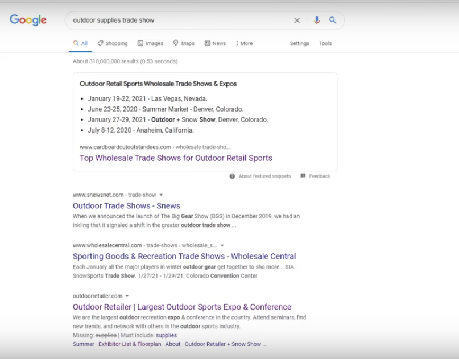Viewport: 459px width, 359px height.
Task: Expand arrow beside wholesalecentral.com URL
Action: [222, 246]
